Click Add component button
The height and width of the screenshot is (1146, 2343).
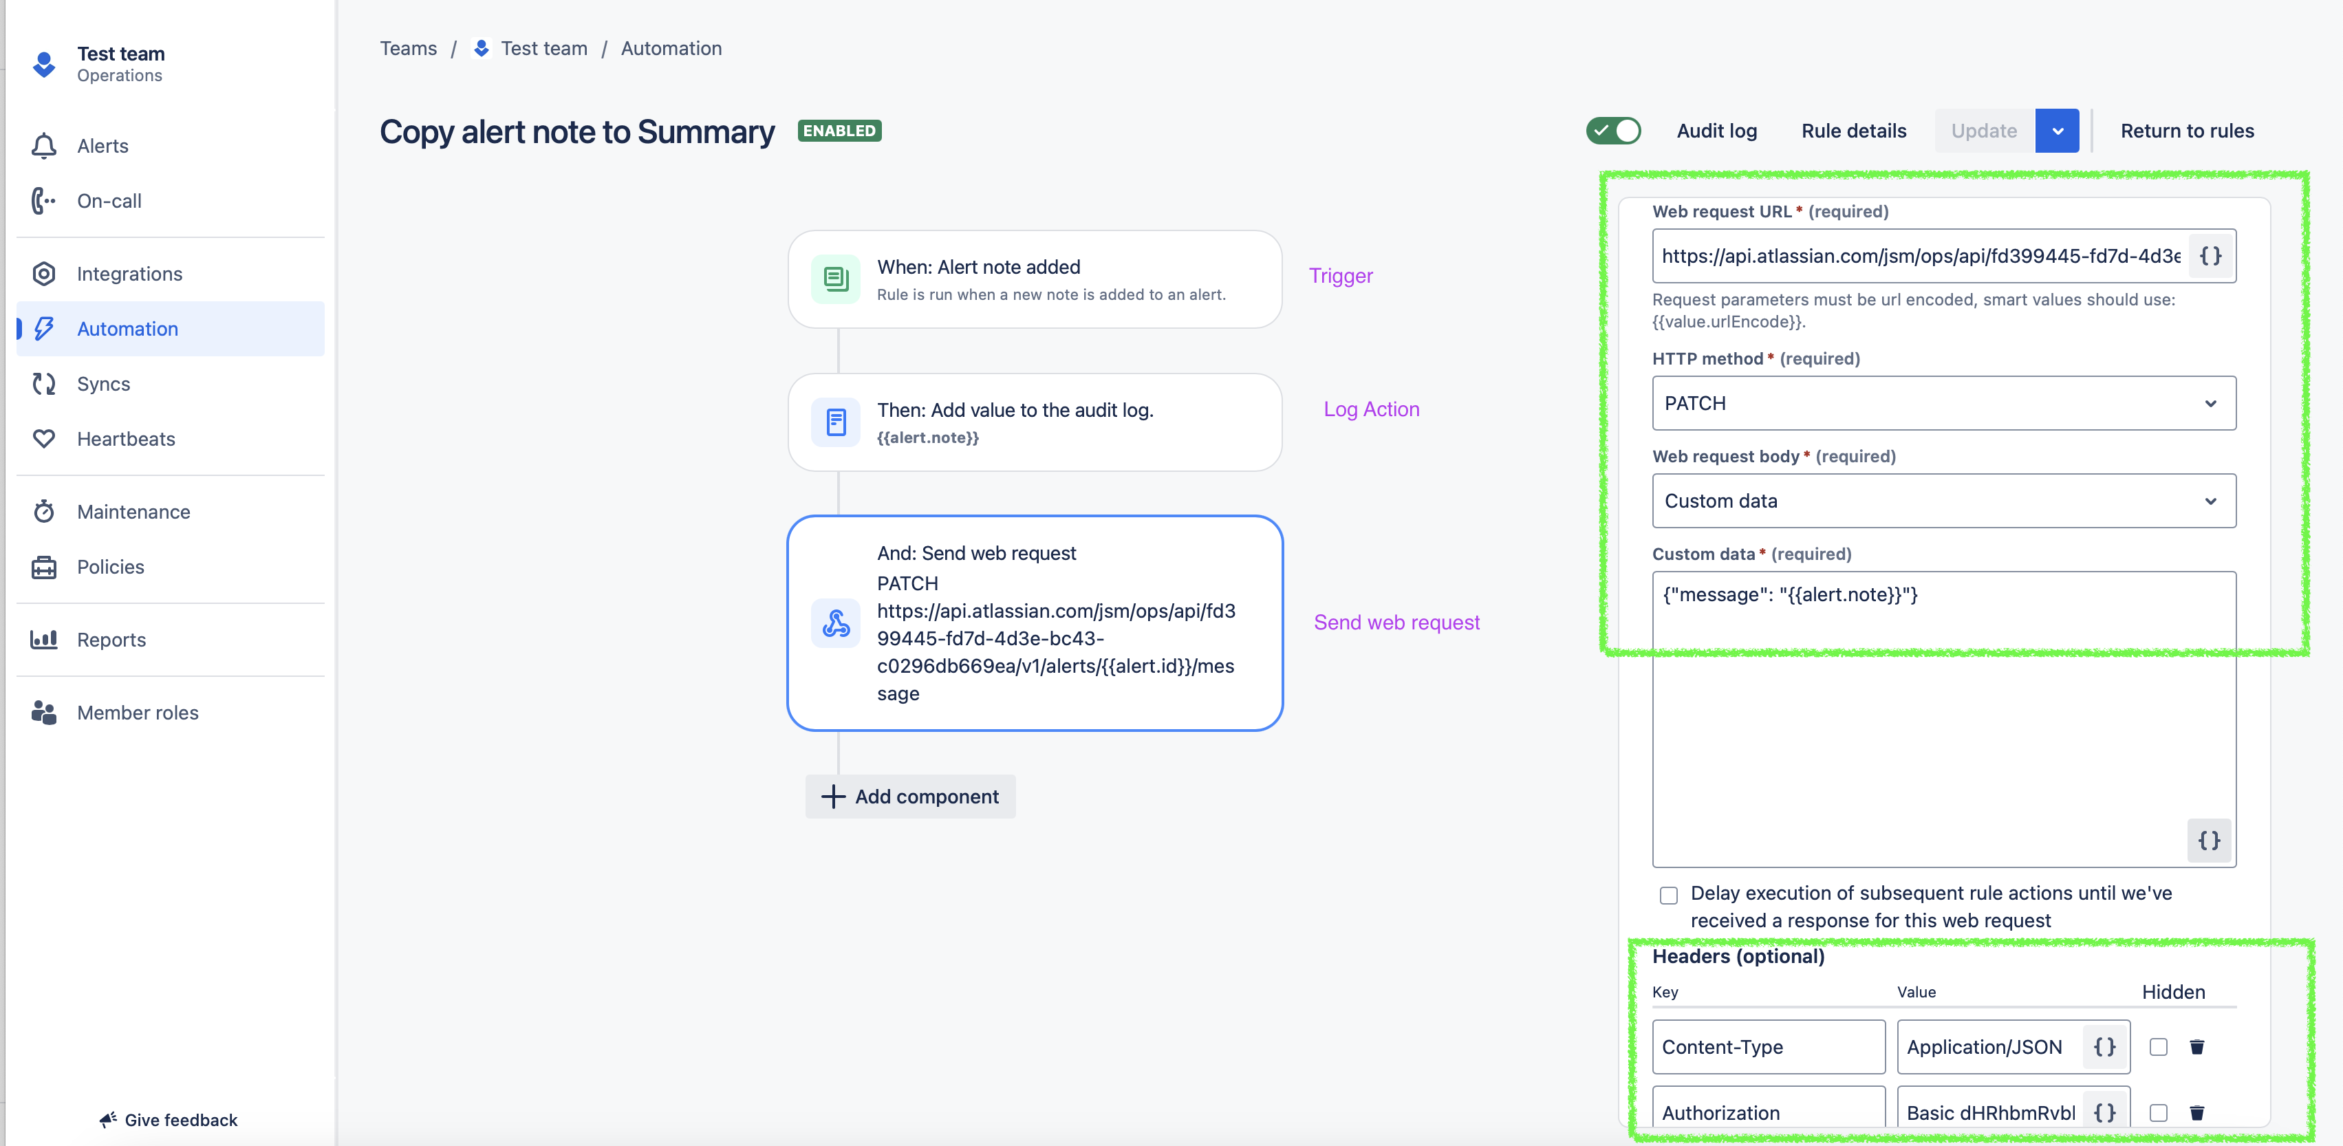click(x=909, y=797)
